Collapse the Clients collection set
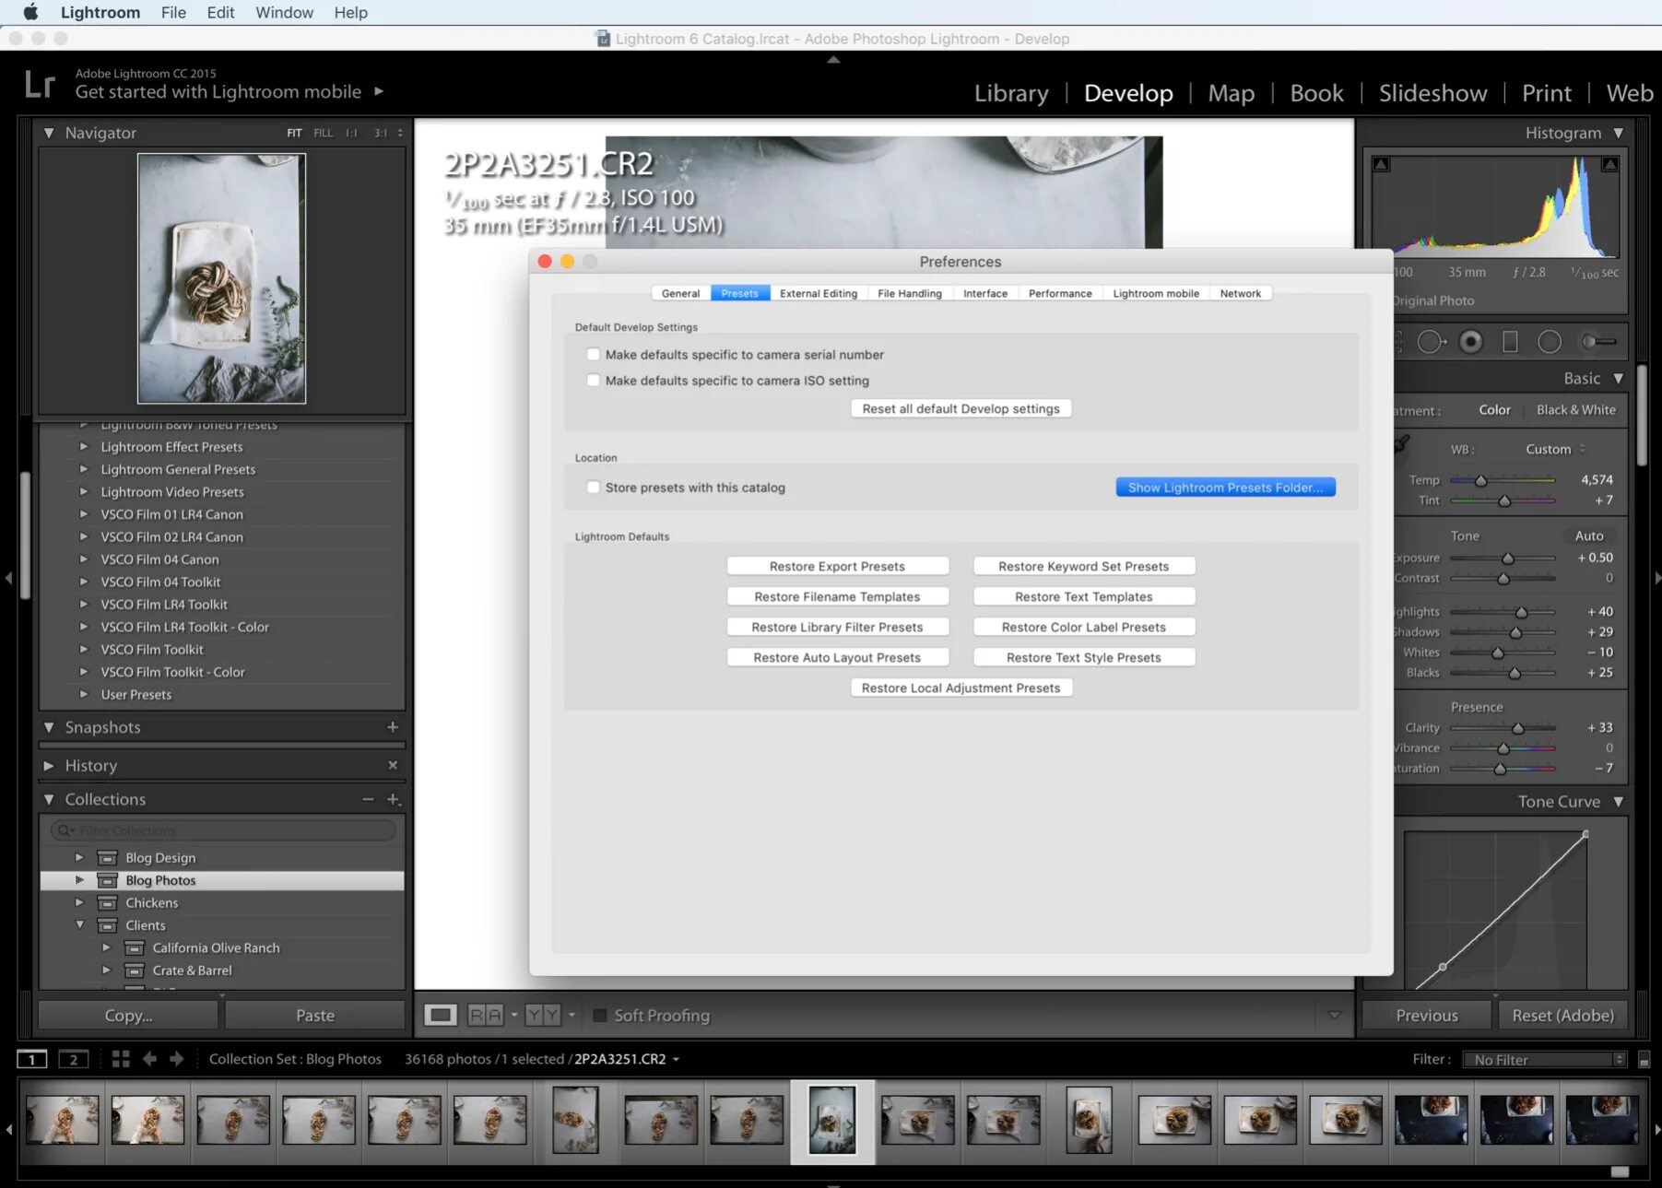The image size is (1662, 1188). (79, 925)
